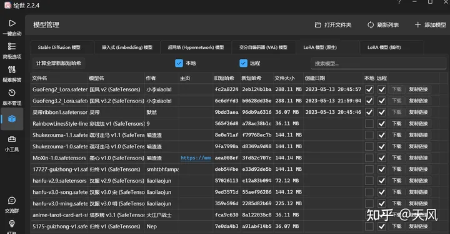Click the 搜索模型 search field

click(378, 64)
